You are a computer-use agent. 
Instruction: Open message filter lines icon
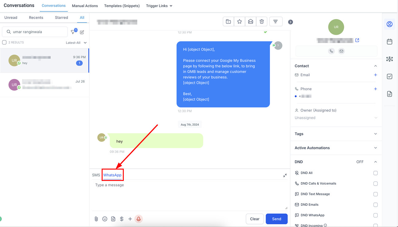coord(275,22)
